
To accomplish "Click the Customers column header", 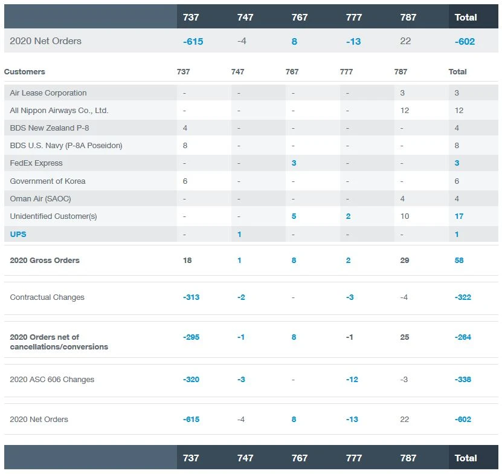I will pos(25,72).
